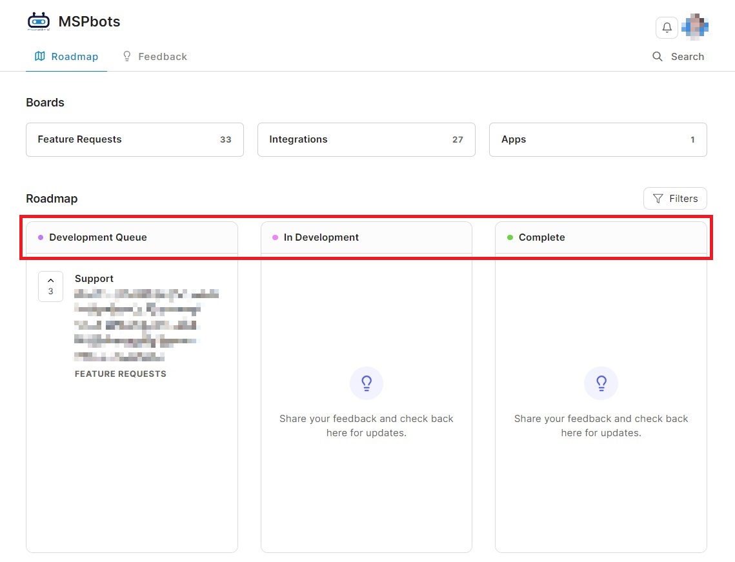This screenshot has height=562, width=735.
Task: Upvote the Support post
Action: click(x=50, y=286)
